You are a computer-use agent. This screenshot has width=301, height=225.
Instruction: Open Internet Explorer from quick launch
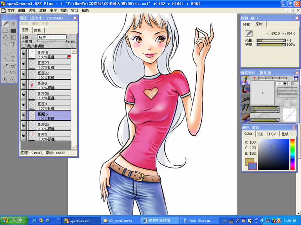tap(34, 221)
